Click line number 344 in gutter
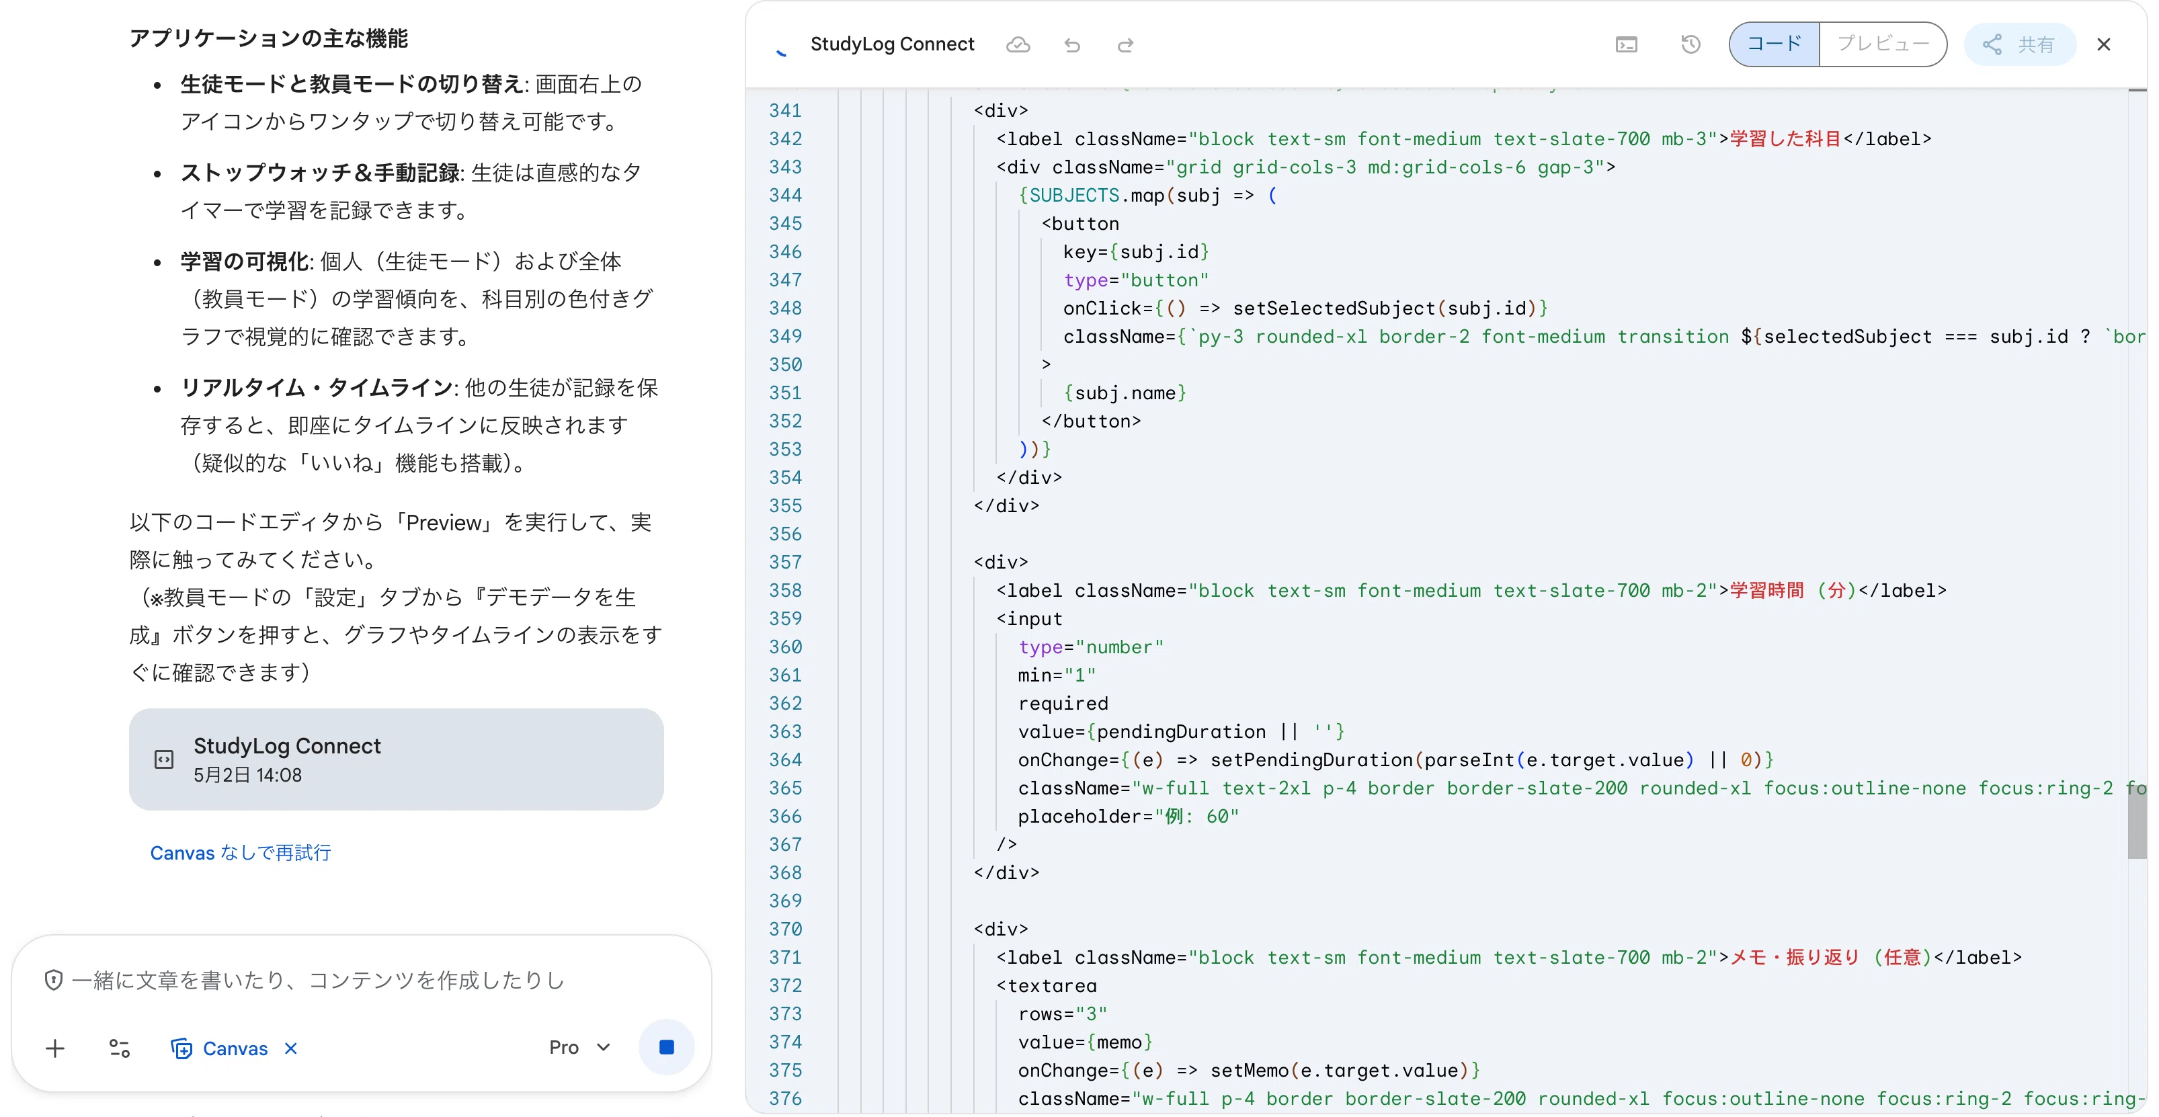 coord(785,196)
